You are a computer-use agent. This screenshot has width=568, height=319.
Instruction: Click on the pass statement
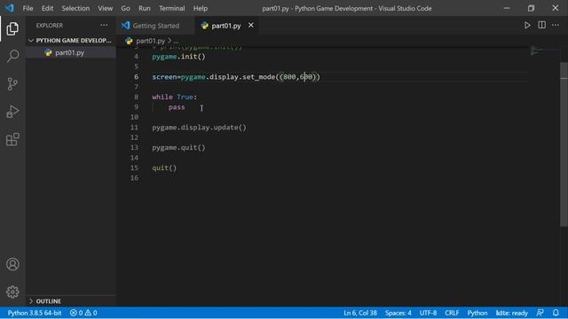coord(177,107)
